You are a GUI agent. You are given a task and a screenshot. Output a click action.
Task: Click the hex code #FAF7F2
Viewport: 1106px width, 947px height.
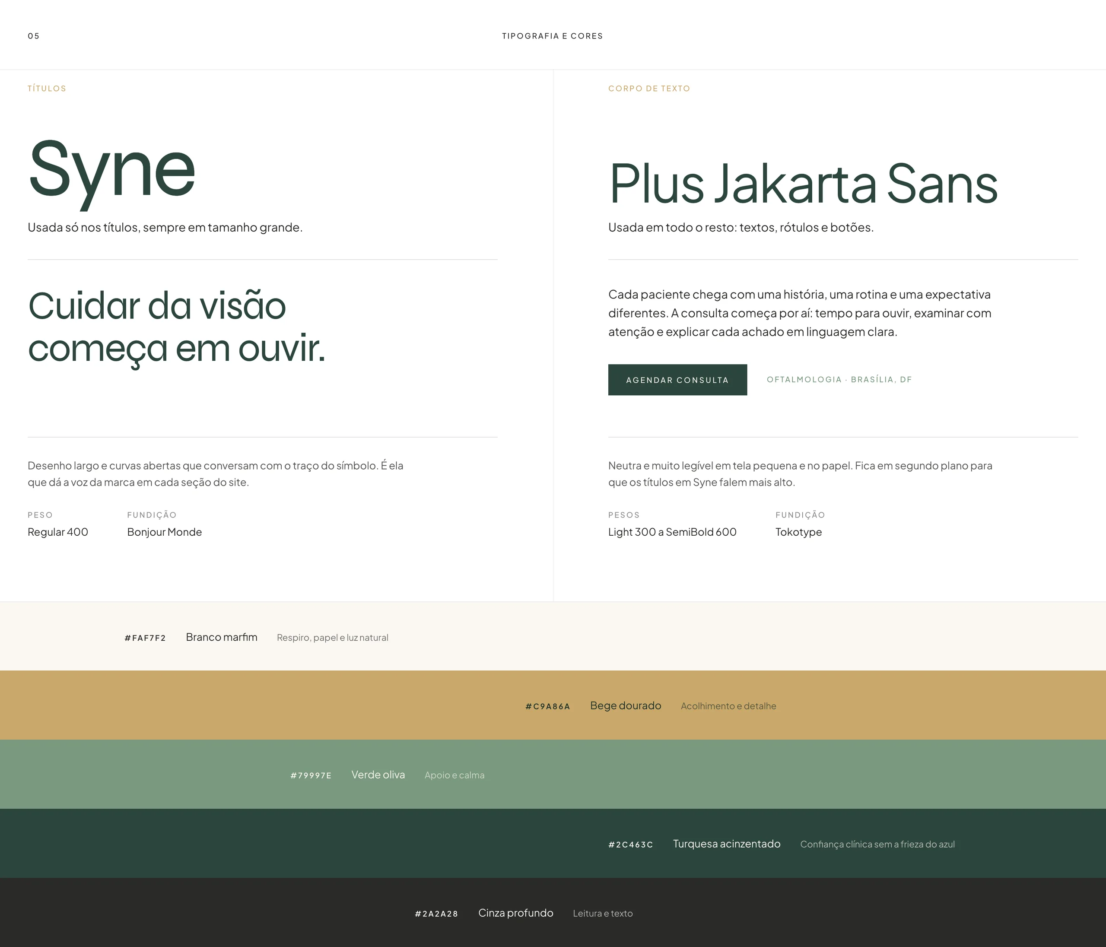tap(145, 638)
